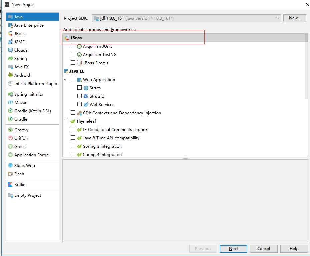Select the Spring leaf icon in the sidebar
Screen dimensions: 310x256
point(10,58)
